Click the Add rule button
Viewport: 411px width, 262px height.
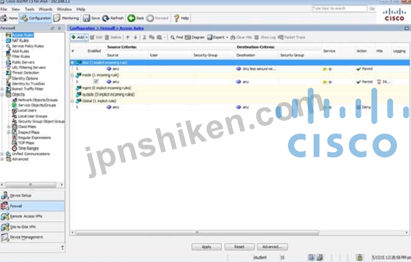pyautogui.click(x=78, y=37)
